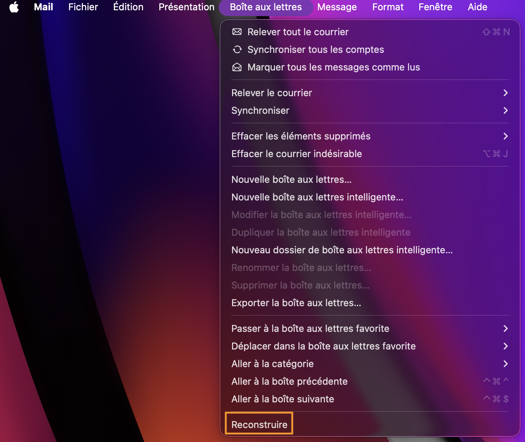Choose Aller à la boîte précédente
525x442 pixels.
click(370, 381)
